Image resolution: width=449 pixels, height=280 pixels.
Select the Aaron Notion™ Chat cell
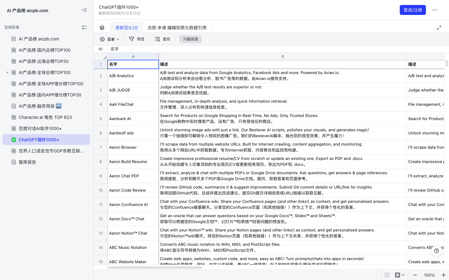tap(133, 233)
